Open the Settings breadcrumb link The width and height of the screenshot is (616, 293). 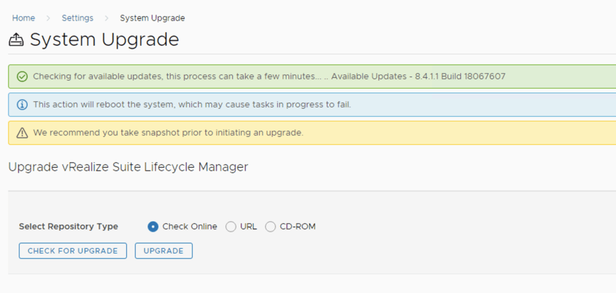(77, 18)
